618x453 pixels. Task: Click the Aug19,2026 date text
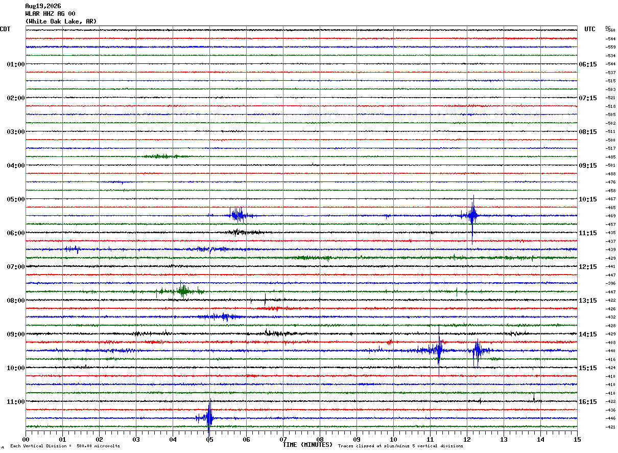43,6
